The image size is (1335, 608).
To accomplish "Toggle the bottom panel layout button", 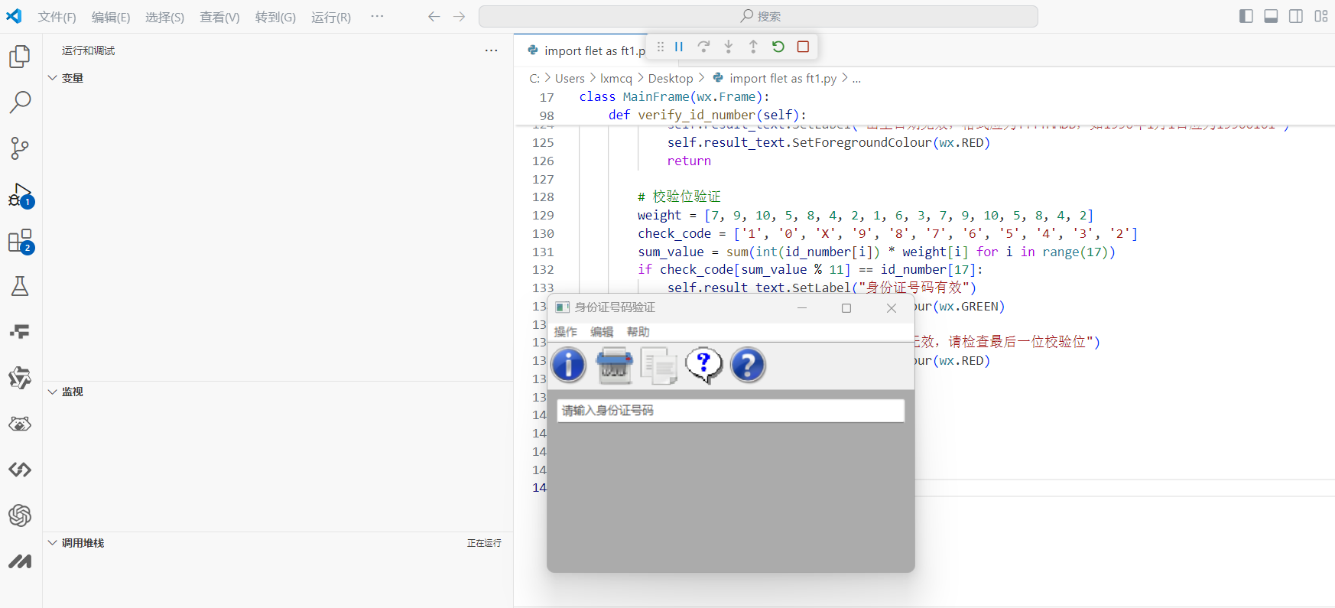I will 1271,16.
